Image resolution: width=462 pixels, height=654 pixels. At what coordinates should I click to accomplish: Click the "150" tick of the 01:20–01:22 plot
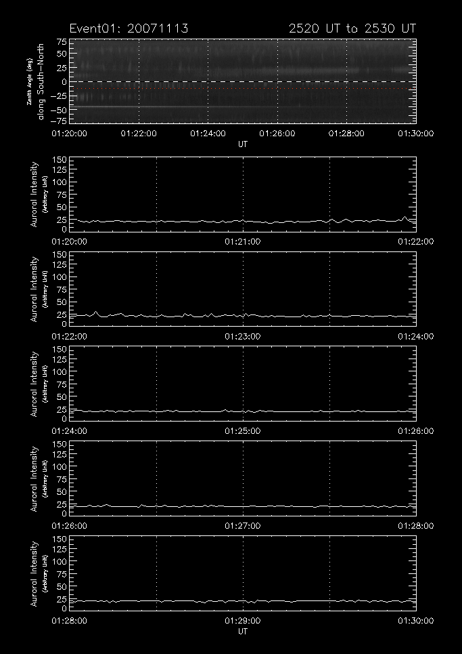(60, 160)
